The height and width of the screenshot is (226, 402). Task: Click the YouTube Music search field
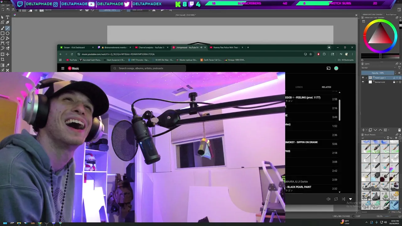coord(148,68)
